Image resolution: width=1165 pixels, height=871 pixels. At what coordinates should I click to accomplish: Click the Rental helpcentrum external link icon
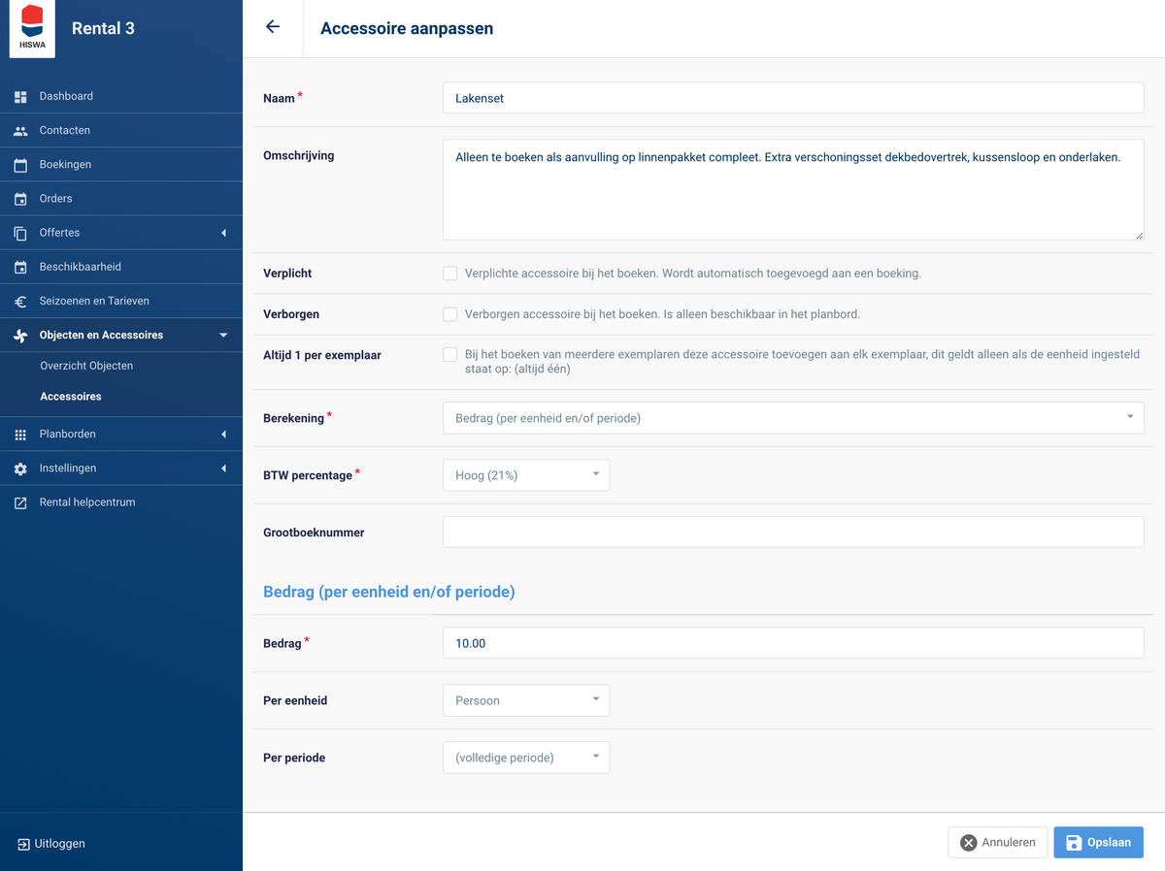click(x=20, y=503)
